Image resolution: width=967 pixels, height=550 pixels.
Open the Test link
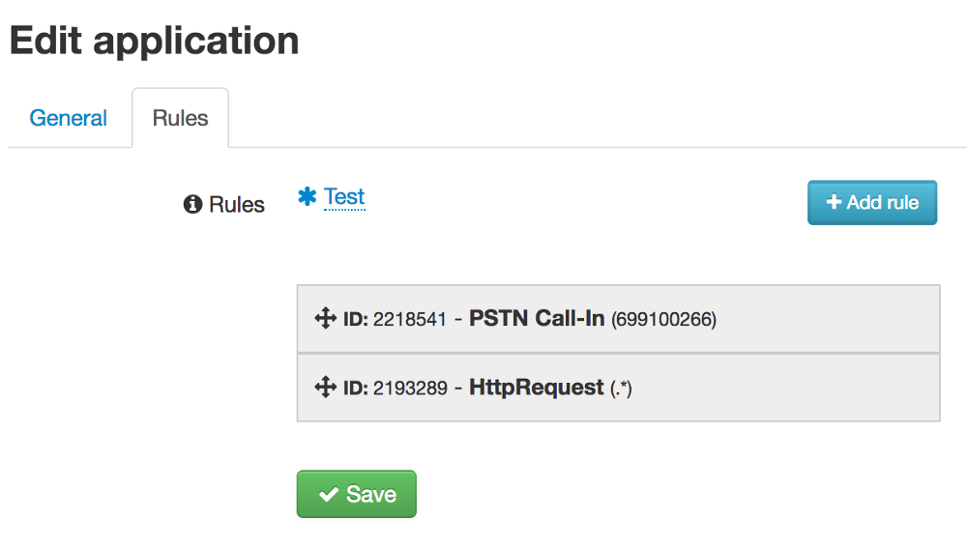coord(344,197)
